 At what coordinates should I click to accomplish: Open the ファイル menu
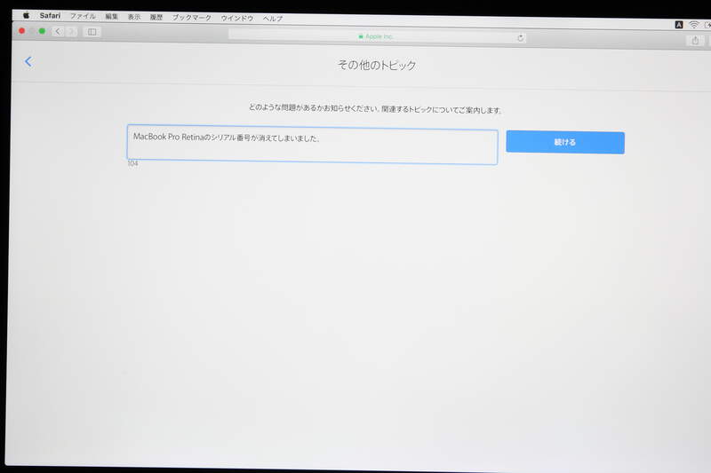point(83,17)
